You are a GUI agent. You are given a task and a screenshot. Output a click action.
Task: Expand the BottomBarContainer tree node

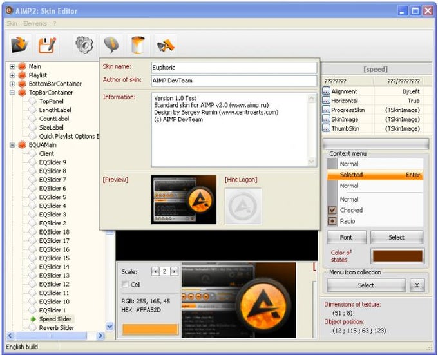point(12,84)
